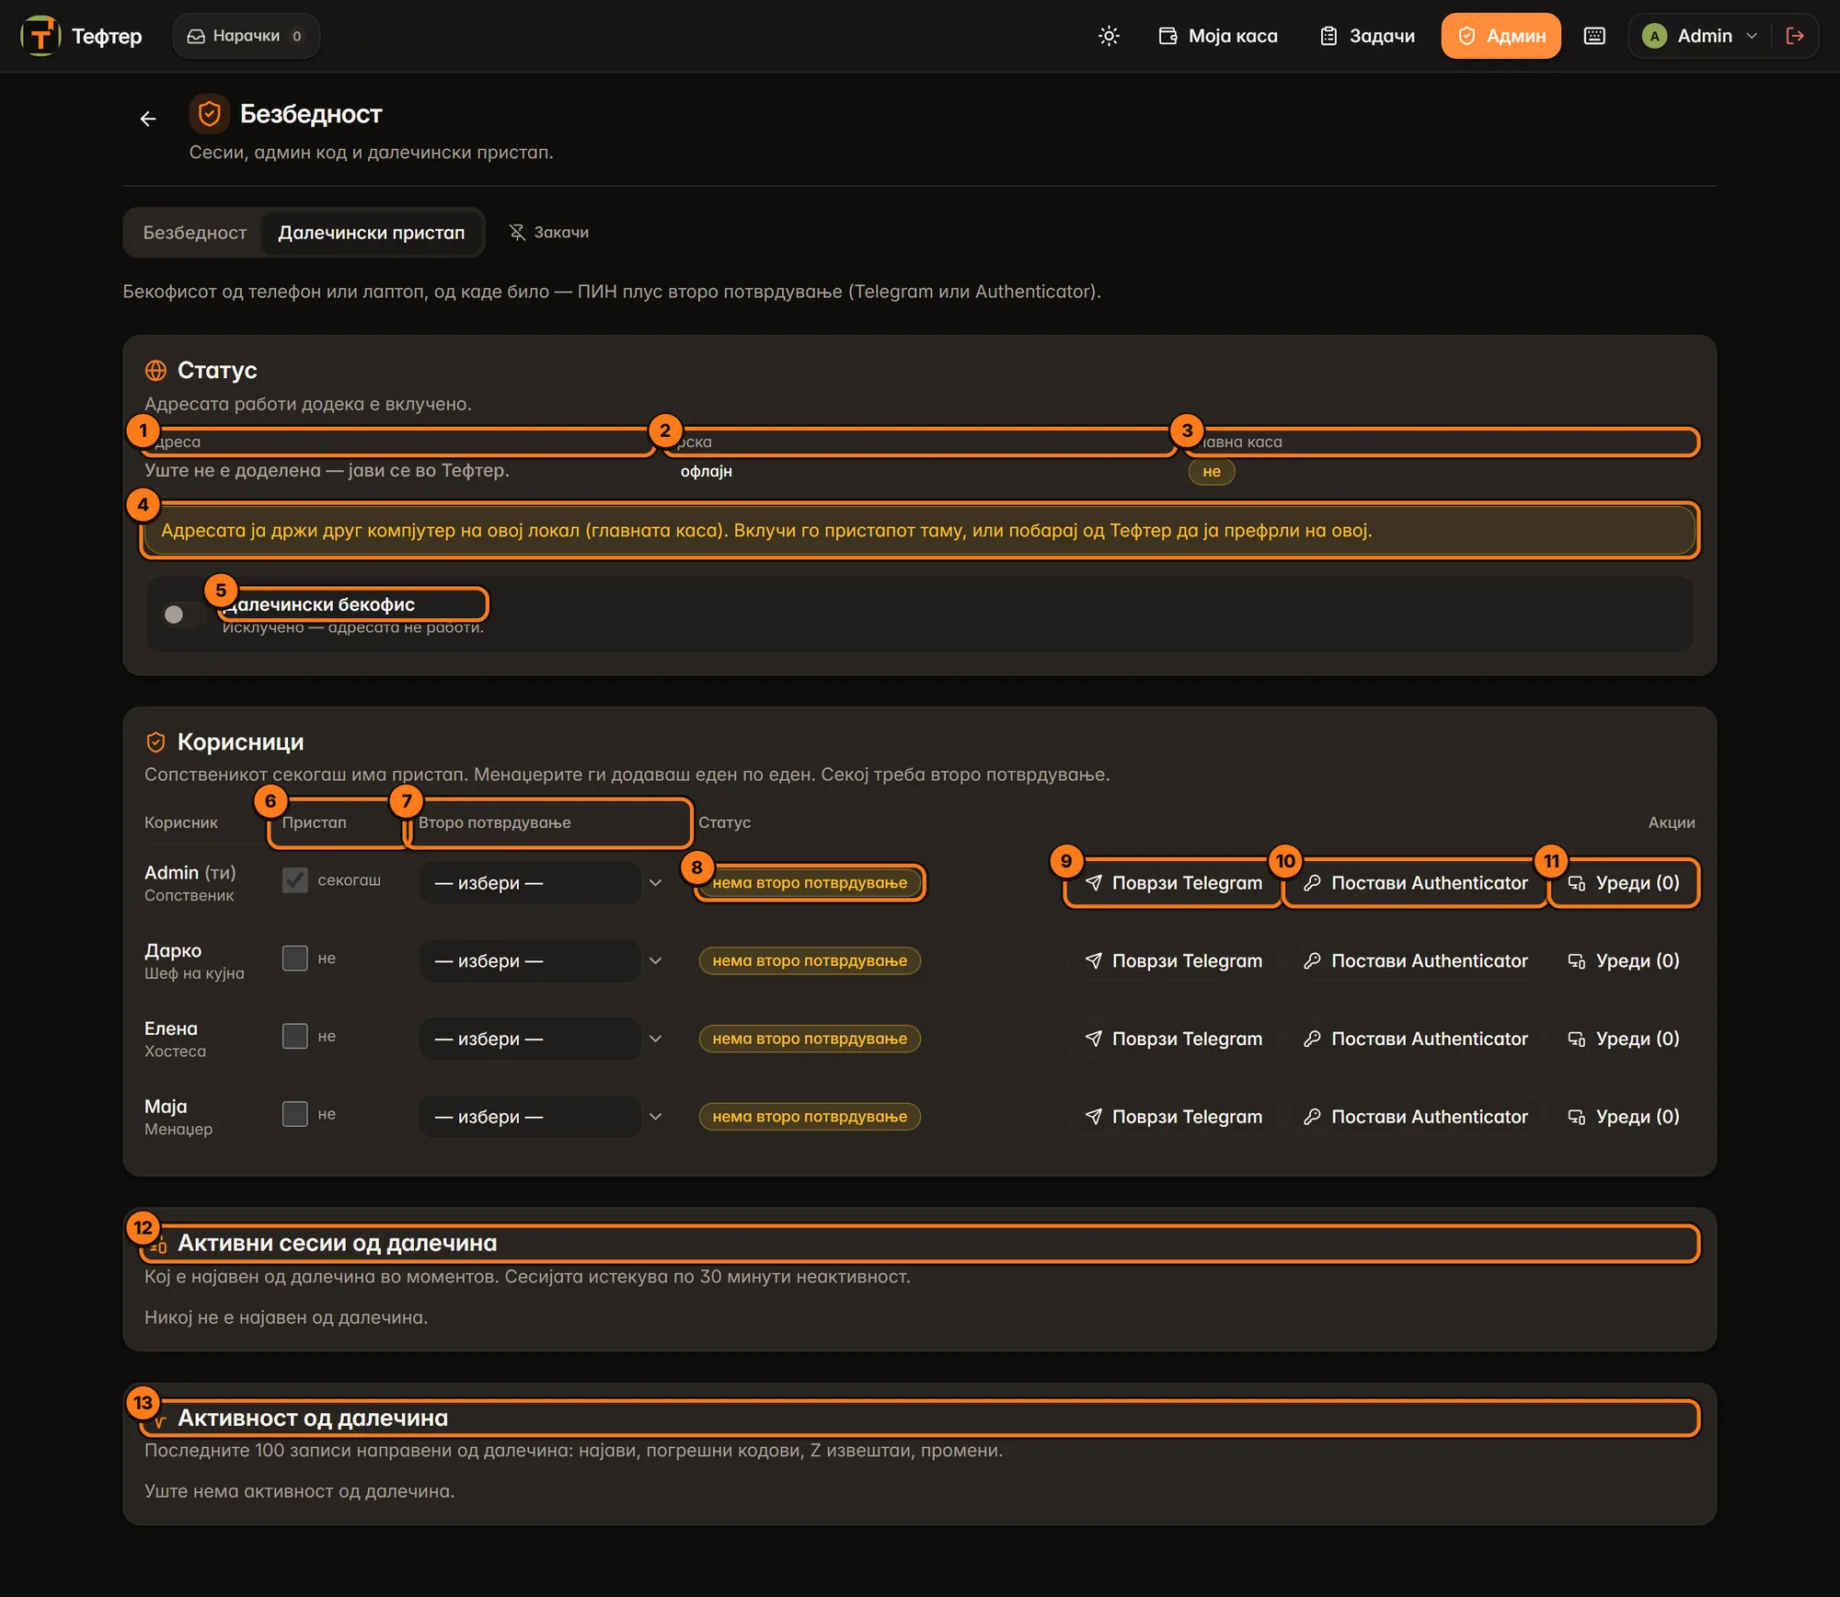Image resolution: width=1840 pixels, height=1597 pixels.
Task: Open the избери dropdown for Дарко
Action: point(545,961)
